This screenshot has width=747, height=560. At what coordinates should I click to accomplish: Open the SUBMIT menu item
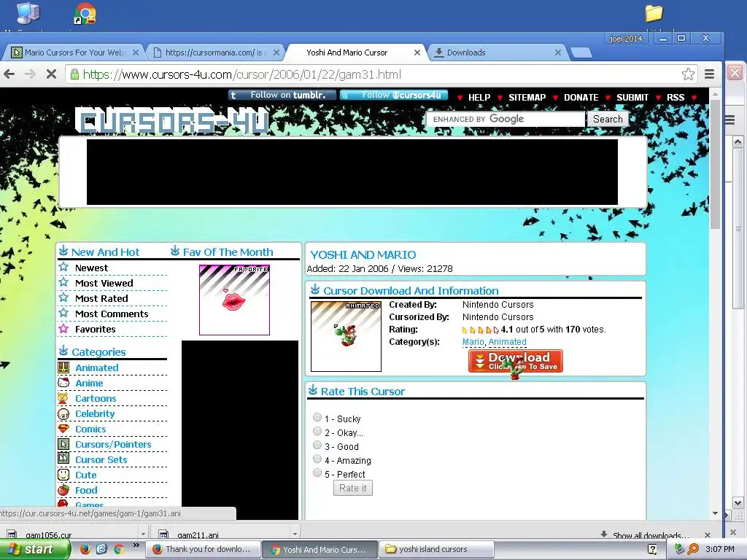click(632, 97)
